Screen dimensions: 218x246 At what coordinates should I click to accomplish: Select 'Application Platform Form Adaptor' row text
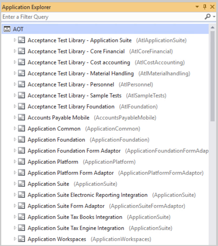point(71,173)
